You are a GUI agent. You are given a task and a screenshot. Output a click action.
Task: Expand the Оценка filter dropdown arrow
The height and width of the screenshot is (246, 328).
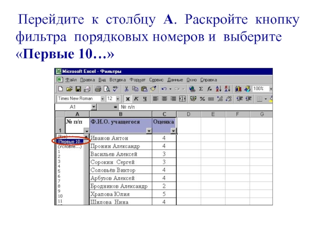173,131
